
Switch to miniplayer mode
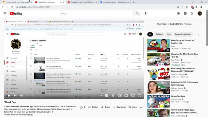120,96
